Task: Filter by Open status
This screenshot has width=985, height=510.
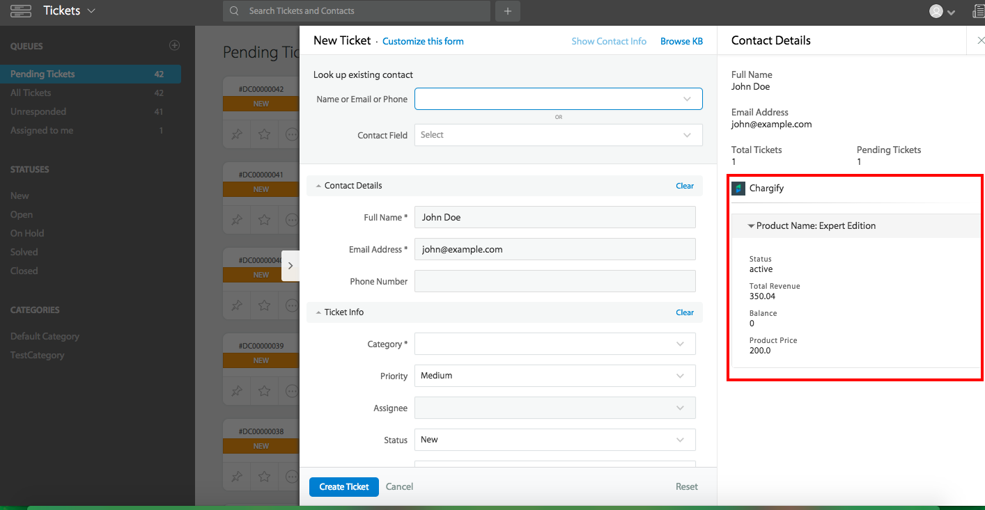Action: point(22,215)
